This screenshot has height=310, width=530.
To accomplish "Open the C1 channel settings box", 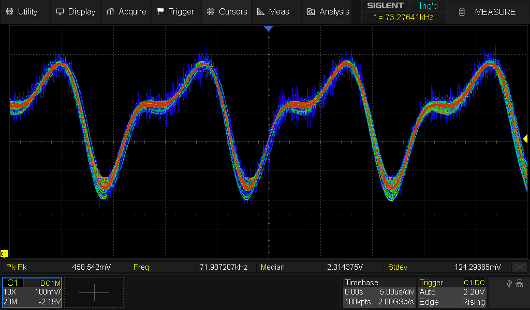I will point(32,292).
